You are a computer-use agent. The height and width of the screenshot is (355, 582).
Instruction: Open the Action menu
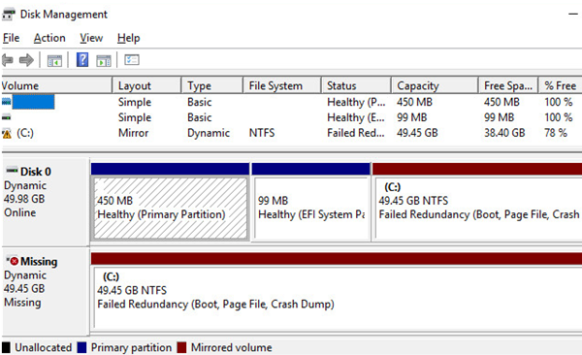[x=49, y=38]
